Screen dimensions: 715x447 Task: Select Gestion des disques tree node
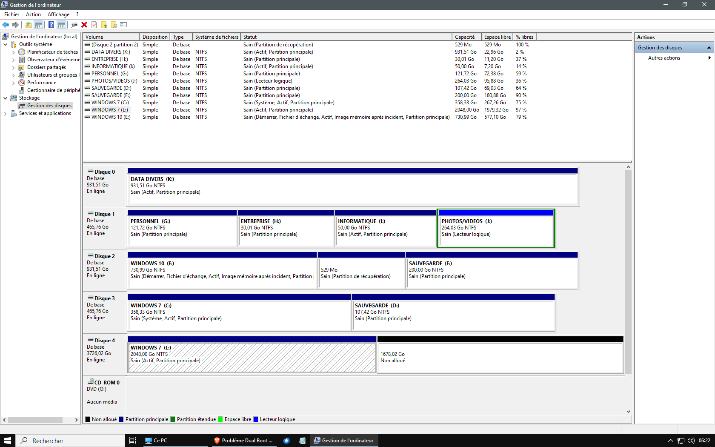(x=49, y=106)
